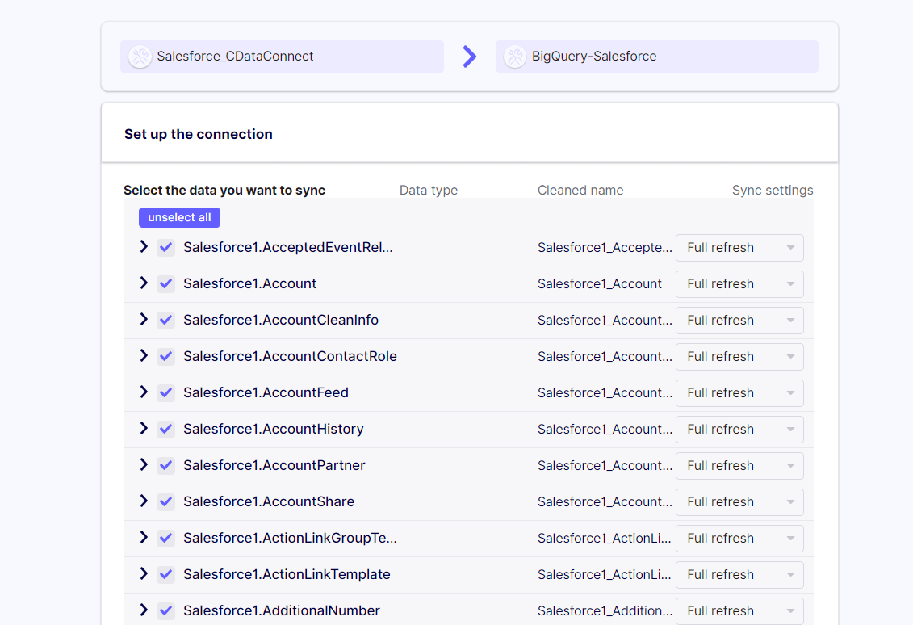
Task: Click the arrow between source and destination
Action: (x=469, y=57)
